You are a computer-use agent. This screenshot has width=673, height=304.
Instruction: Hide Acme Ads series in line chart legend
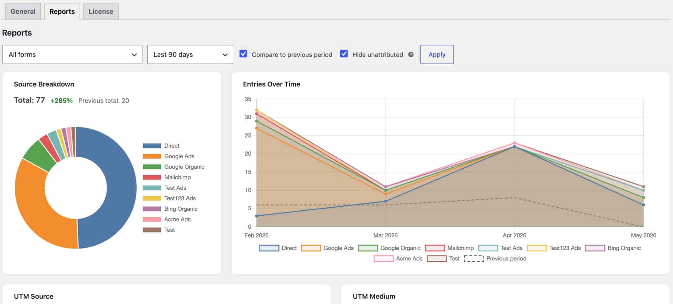[x=398, y=259]
